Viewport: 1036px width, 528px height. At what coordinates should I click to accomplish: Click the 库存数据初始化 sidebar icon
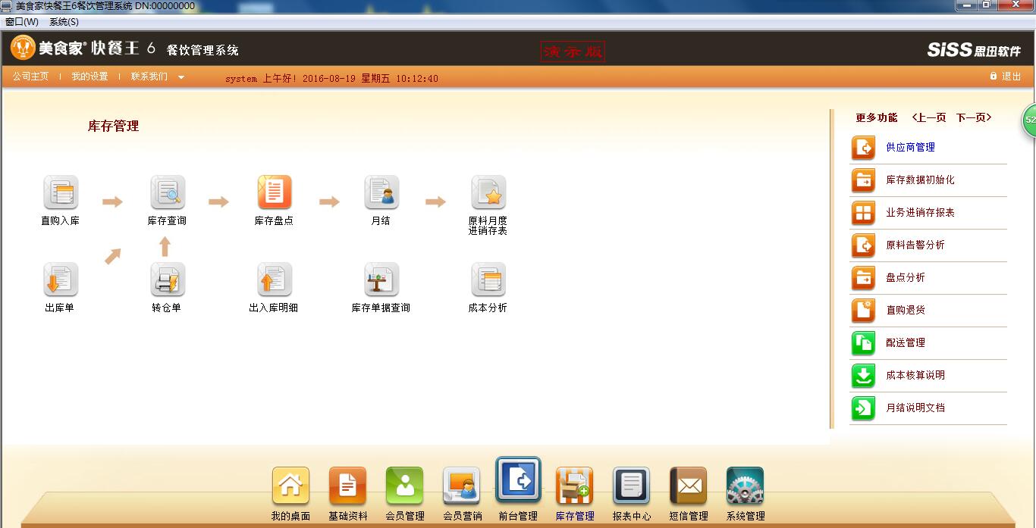tap(863, 180)
